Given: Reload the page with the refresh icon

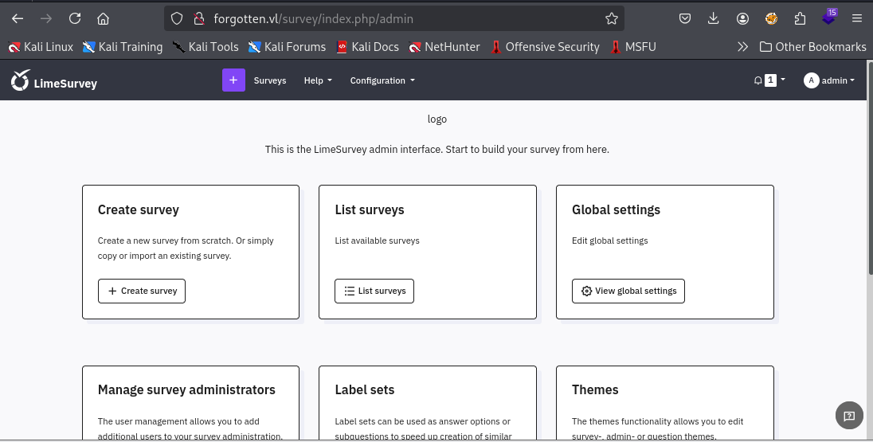Looking at the screenshot, I should coord(75,18).
